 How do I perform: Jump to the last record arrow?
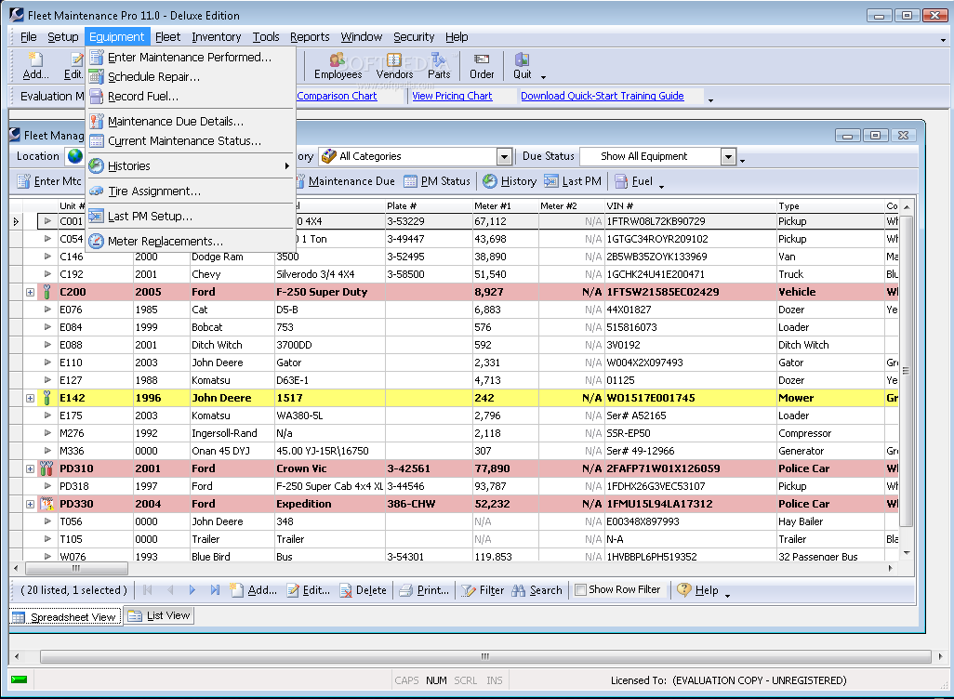coord(215,590)
